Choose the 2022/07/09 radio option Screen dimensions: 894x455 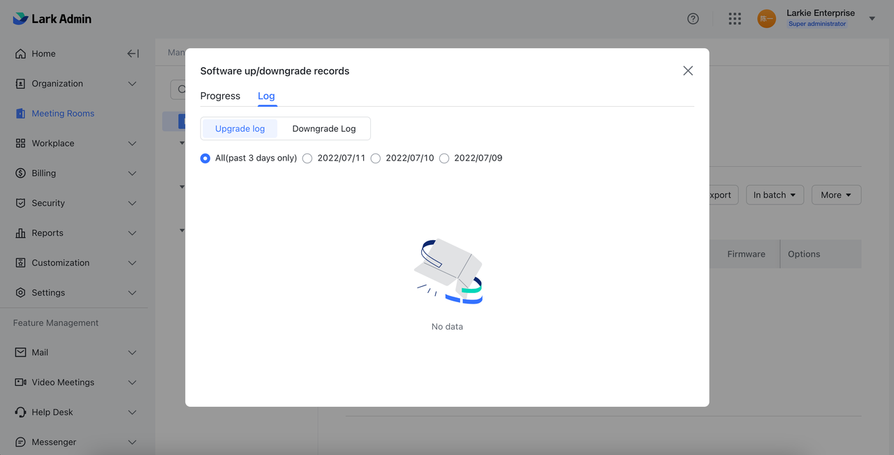(x=444, y=158)
